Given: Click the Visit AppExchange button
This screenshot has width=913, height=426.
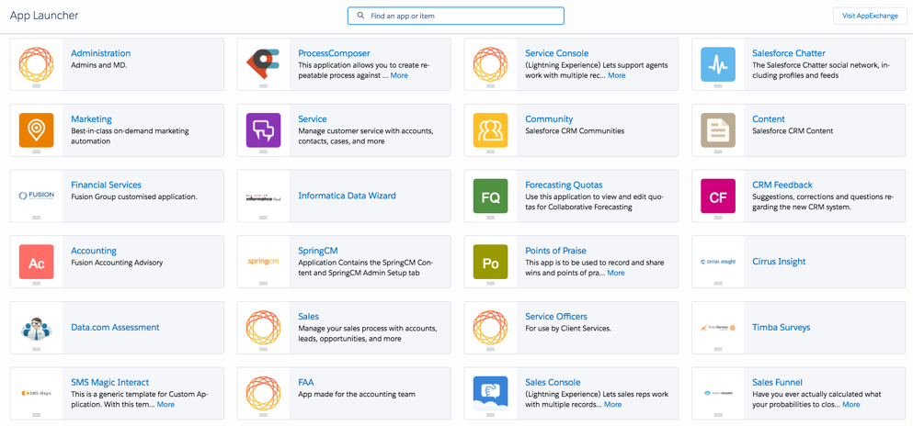Looking at the screenshot, I should [870, 16].
